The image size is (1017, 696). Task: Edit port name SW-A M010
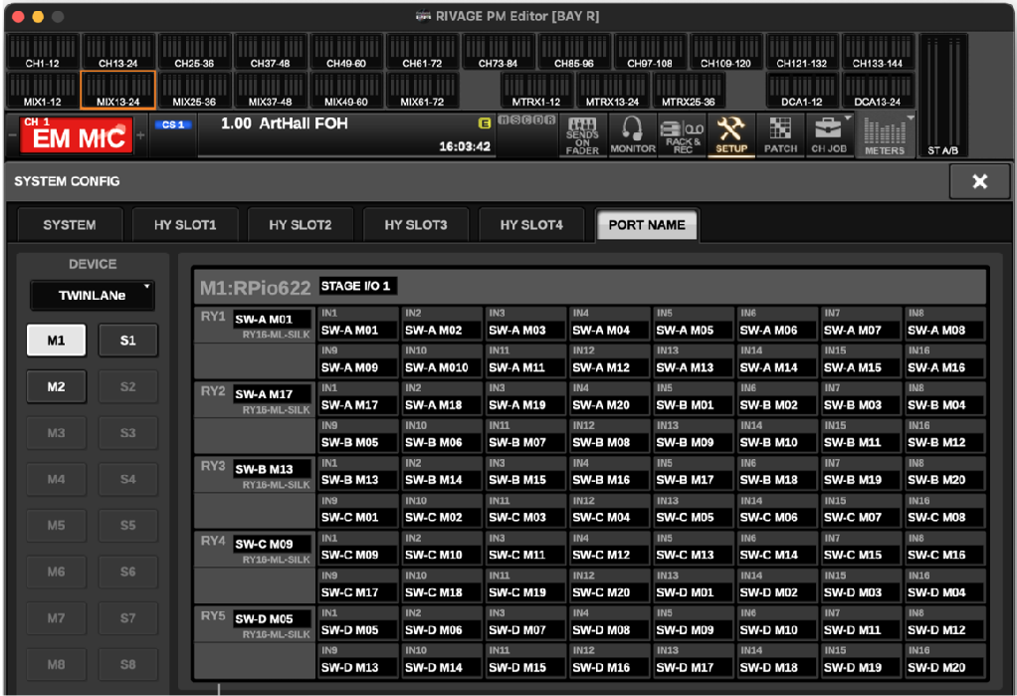[x=441, y=367]
